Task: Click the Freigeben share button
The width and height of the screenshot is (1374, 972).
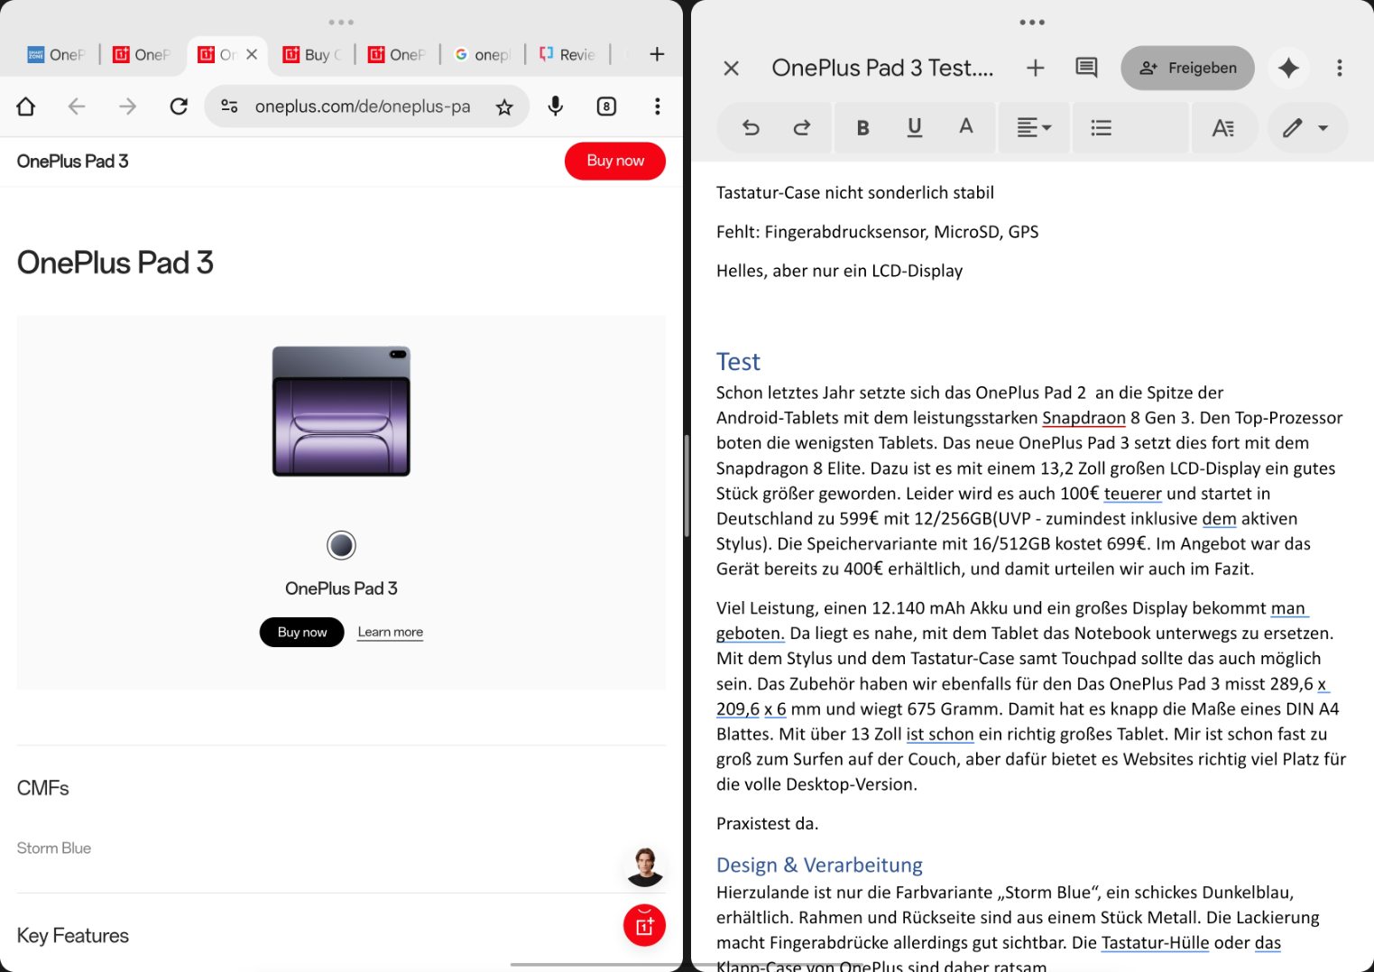Action: coord(1187,68)
